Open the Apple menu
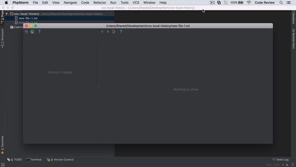 pos(6,3)
